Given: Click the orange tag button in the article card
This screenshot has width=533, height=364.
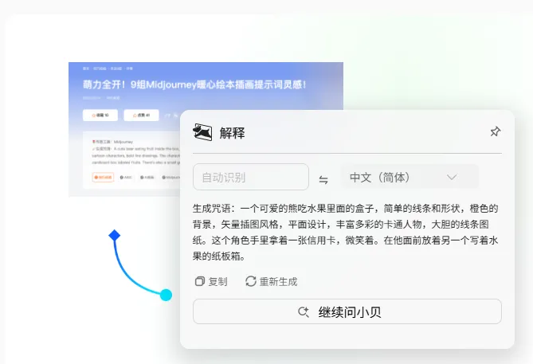Looking at the screenshot, I should coord(103,178).
